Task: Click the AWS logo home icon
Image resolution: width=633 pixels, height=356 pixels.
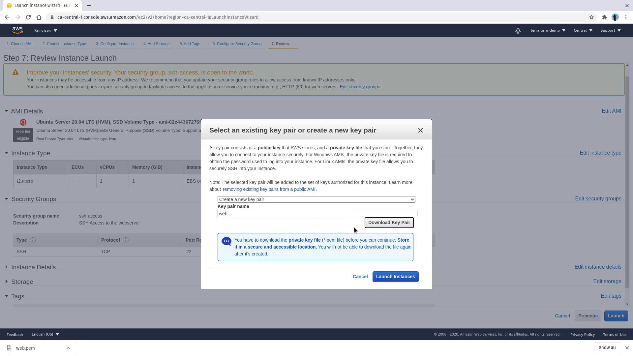Action: click(x=17, y=30)
